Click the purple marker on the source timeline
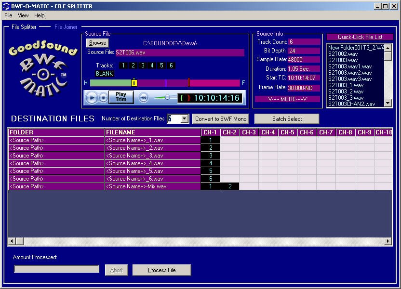The image size is (401, 289). pos(166,83)
